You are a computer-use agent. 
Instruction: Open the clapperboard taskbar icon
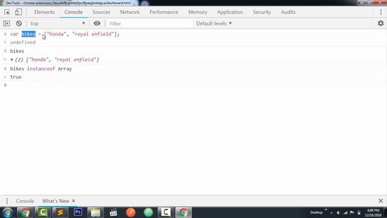[x=113, y=213]
